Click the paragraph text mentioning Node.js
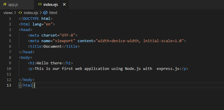This screenshot has height=110, width=224. point(107,69)
